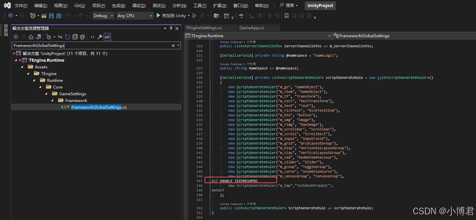
Task: Click the Undo icon in the toolbar
Action: [69, 15]
